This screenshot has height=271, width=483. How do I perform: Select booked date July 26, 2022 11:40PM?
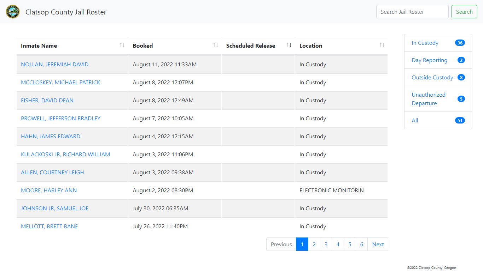click(160, 227)
